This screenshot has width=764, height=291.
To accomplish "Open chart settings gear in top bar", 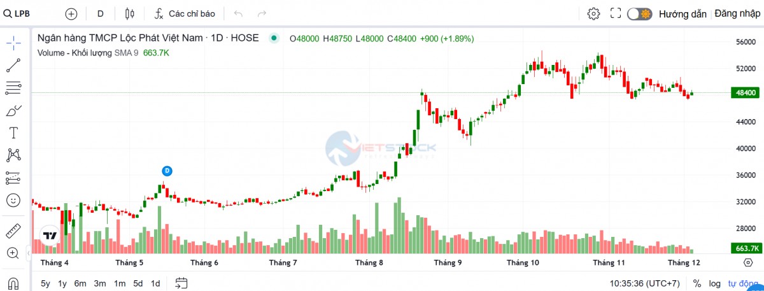I will click(593, 13).
